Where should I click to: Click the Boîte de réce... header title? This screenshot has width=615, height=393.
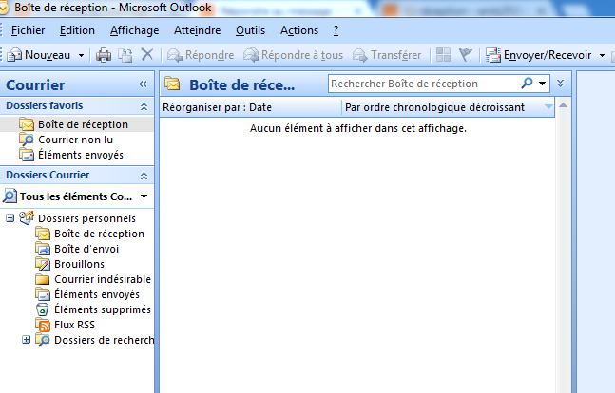tap(242, 85)
